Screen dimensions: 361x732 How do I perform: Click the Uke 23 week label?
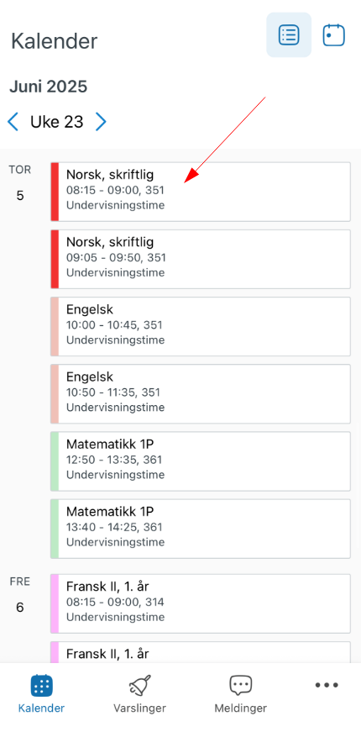pyautogui.click(x=57, y=122)
